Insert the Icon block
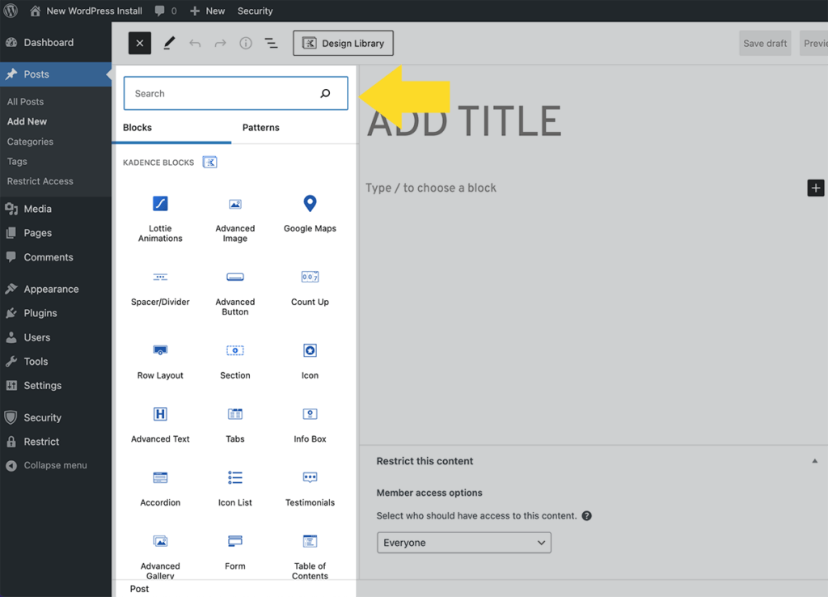Viewport: 828px width, 597px height. (x=310, y=362)
